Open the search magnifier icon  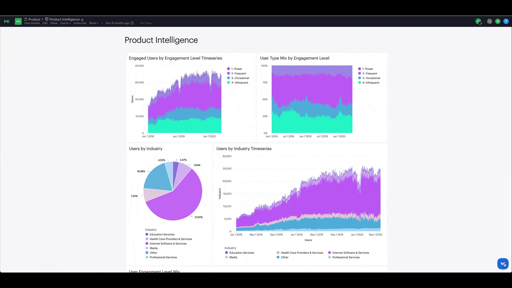pyautogui.click(x=490, y=21)
